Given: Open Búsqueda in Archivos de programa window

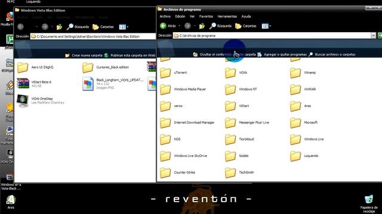Looking at the screenshot, I should 220,26.
